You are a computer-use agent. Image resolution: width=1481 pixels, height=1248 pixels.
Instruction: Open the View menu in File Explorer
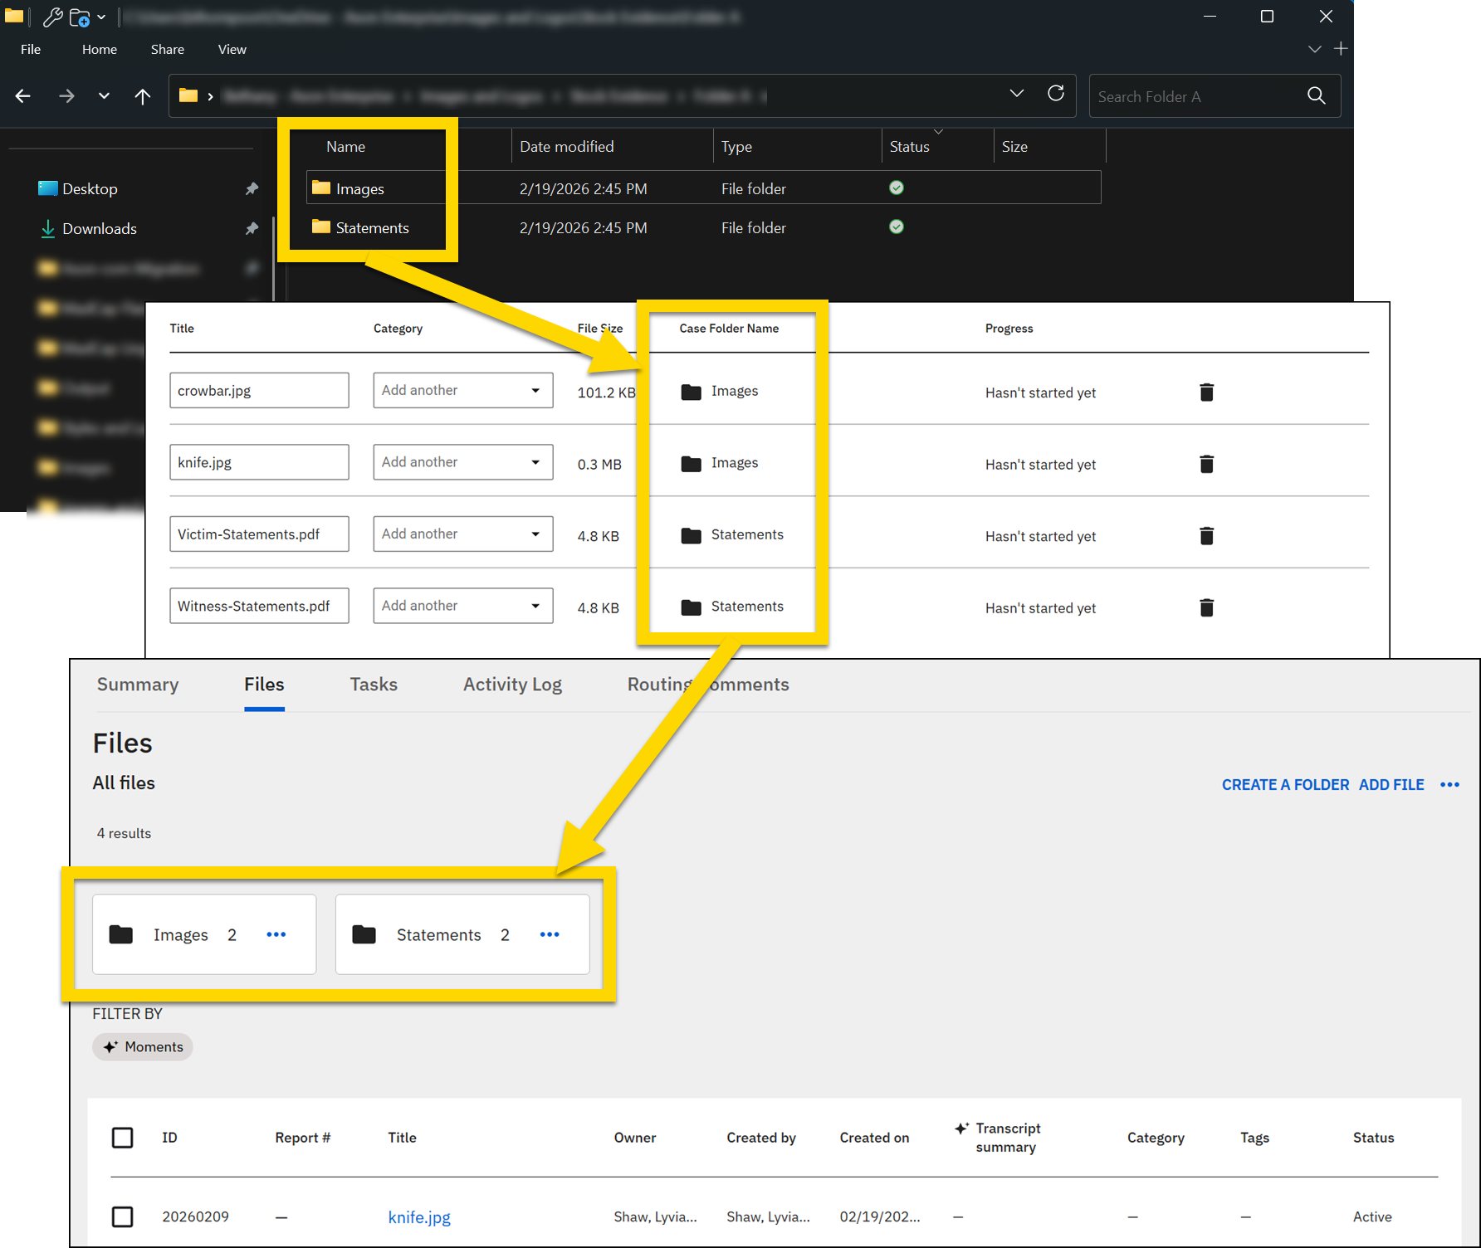pos(232,49)
